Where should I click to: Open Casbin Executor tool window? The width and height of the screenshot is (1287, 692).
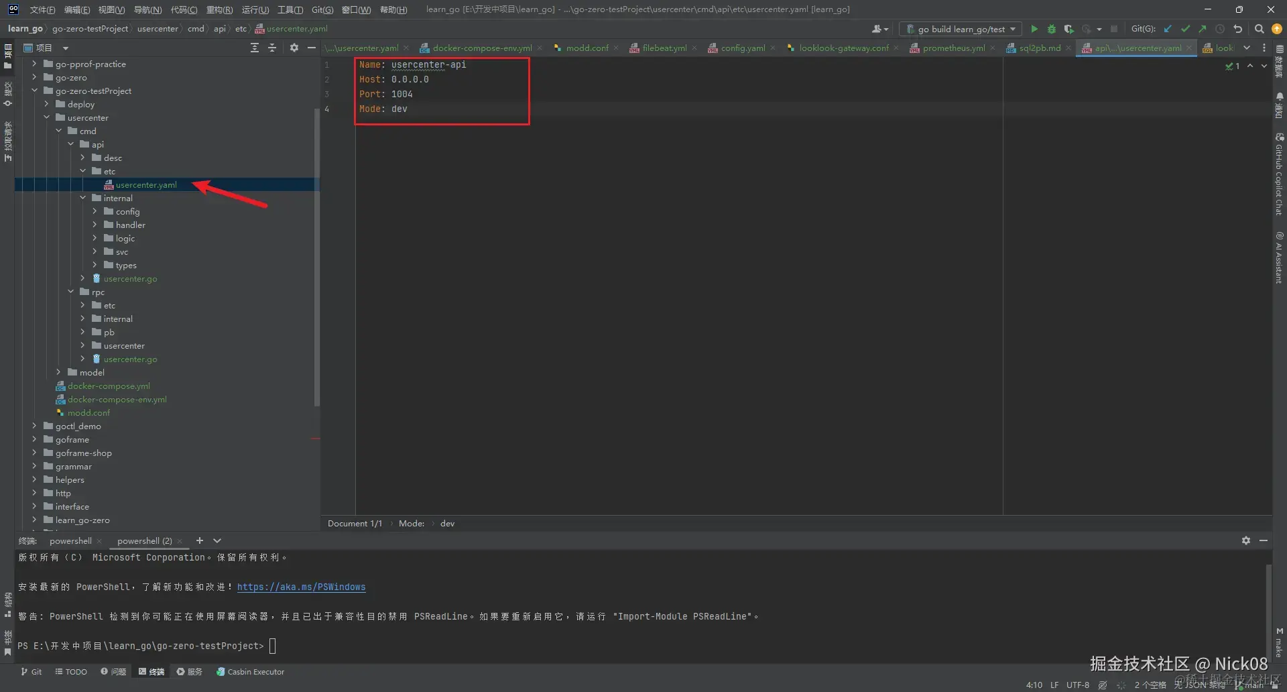250,671
